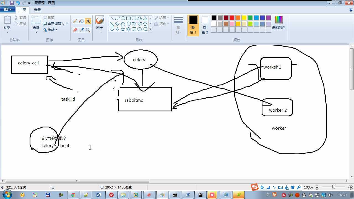Open the Paint application menu button
Image resolution: width=354 pixels, height=199 pixels.
coord(7,9)
